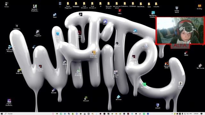Open the Steam desktop shortcut
The width and height of the screenshot is (205, 115).
pos(55,15)
